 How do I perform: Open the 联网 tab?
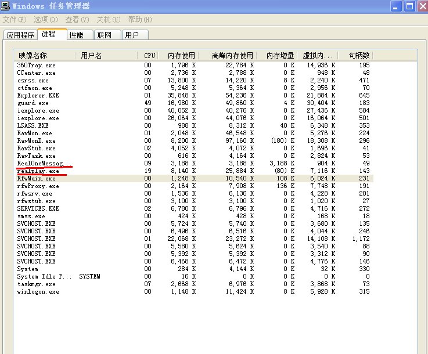(x=105, y=35)
